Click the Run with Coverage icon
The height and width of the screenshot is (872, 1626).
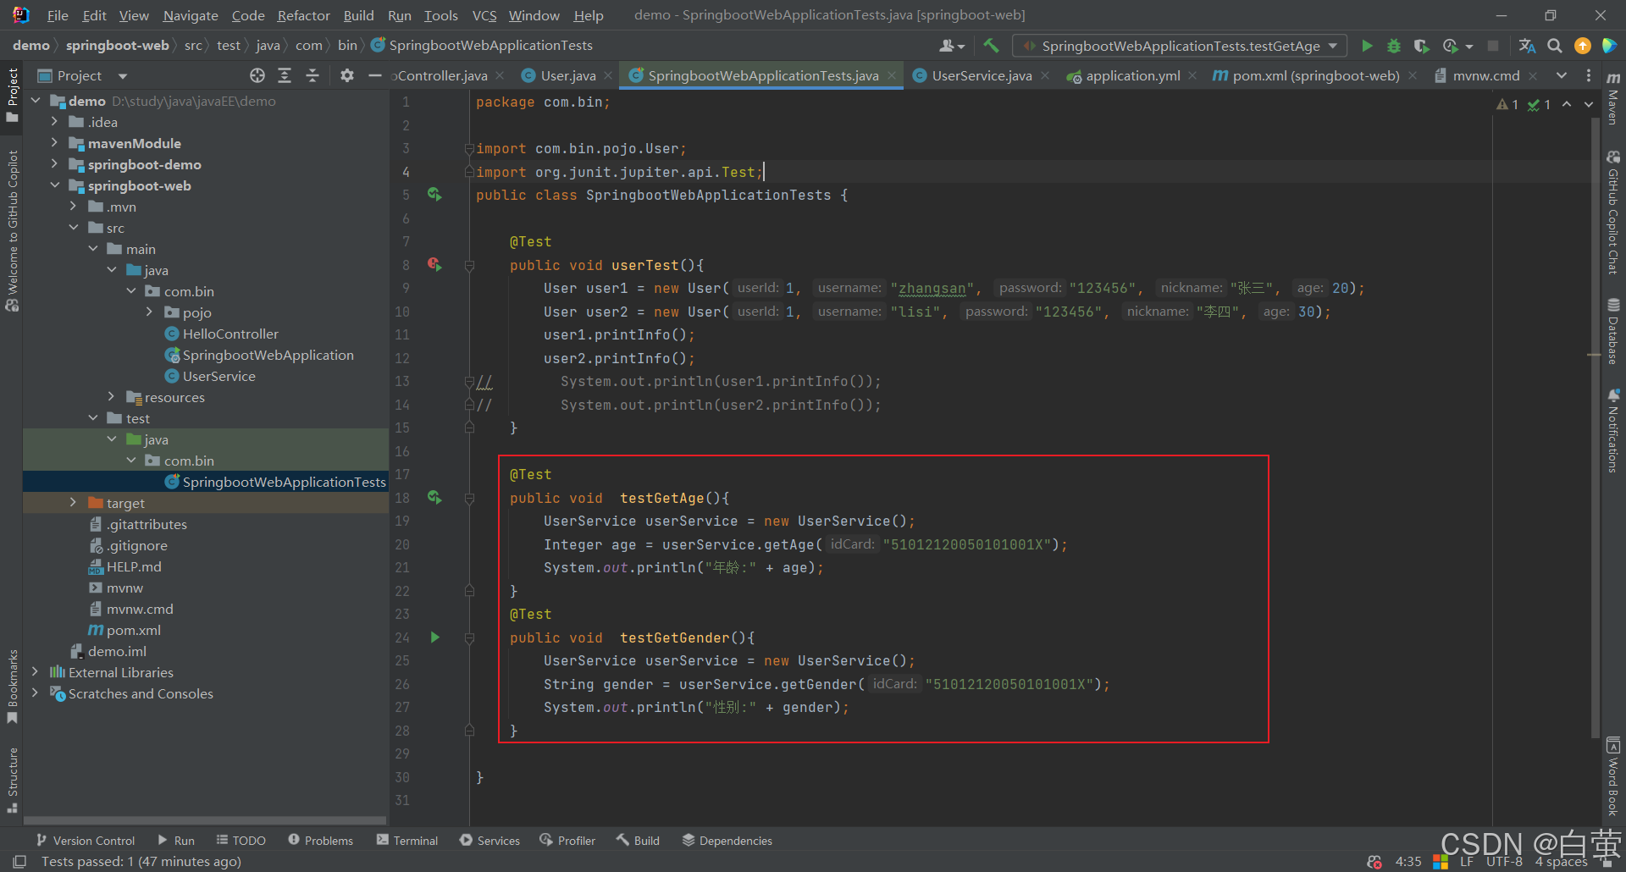coord(1421,46)
